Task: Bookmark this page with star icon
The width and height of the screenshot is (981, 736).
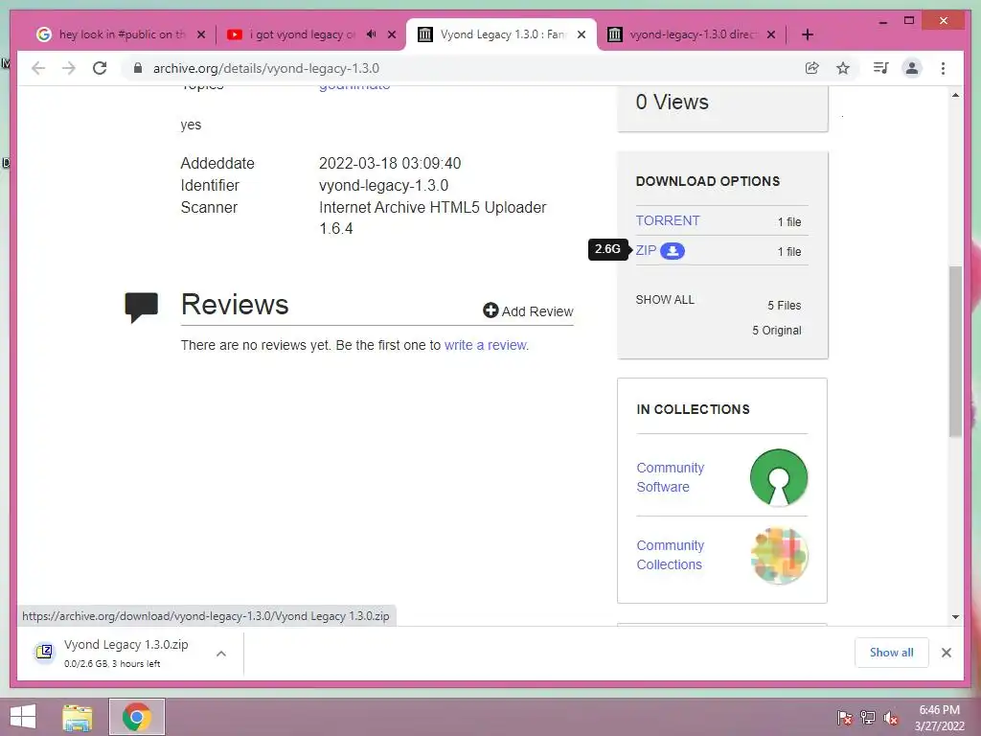Action: (843, 68)
